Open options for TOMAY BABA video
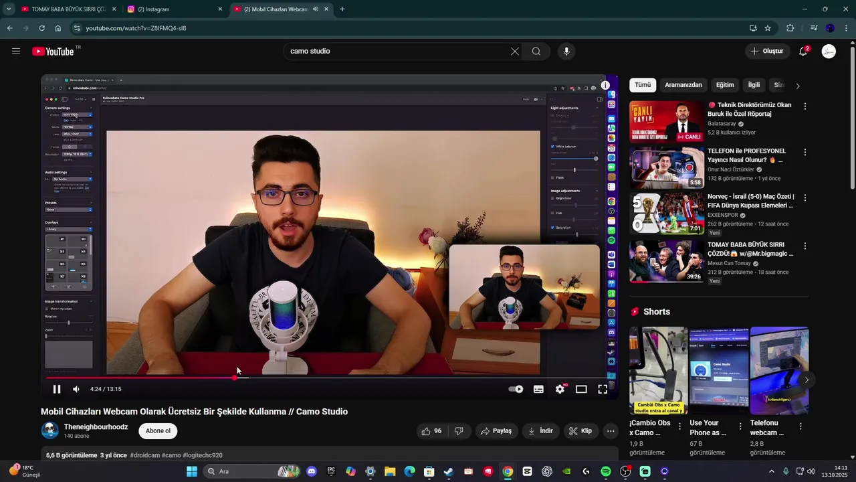 click(805, 246)
